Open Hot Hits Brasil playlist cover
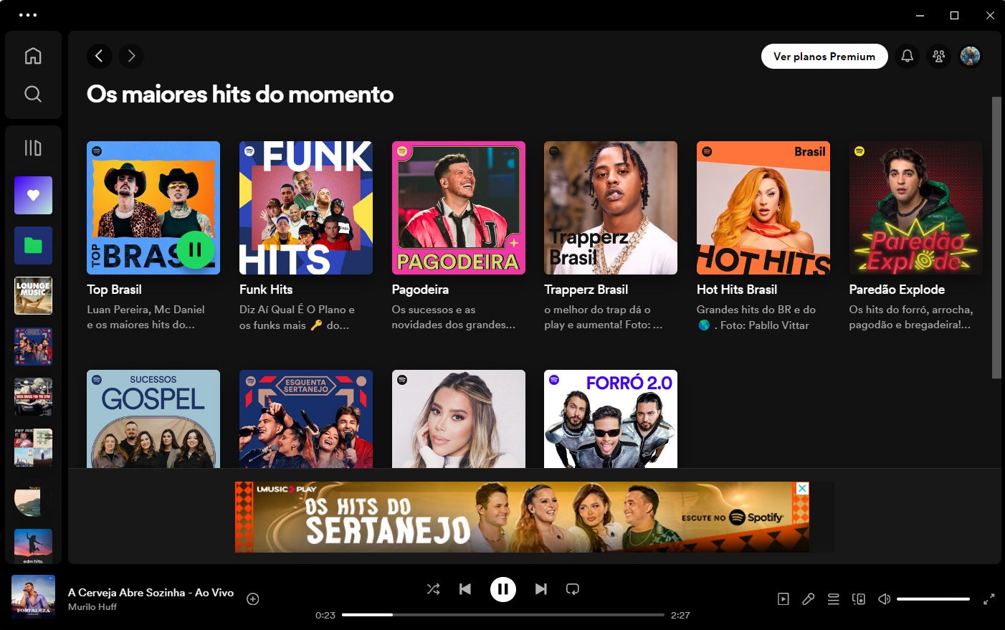Screen dimensions: 1005x630 pyautogui.click(x=763, y=208)
